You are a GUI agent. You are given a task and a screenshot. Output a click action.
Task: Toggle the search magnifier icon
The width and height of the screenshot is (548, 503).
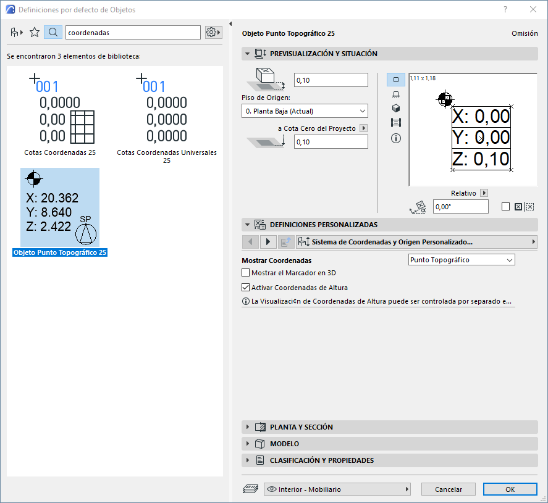pos(53,33)
